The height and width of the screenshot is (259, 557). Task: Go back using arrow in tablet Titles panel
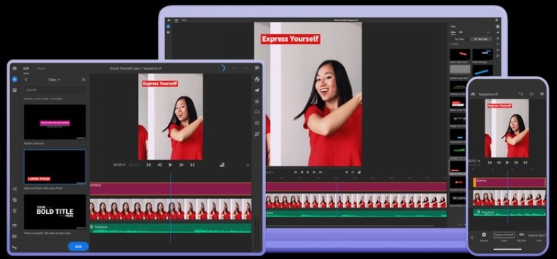(x=26, y=79)
